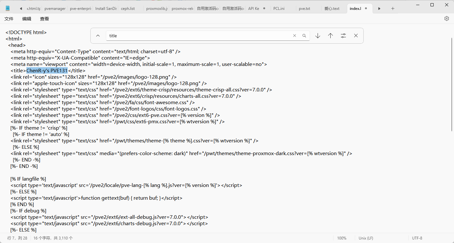Open Notepad settings gear

[447, 18]
